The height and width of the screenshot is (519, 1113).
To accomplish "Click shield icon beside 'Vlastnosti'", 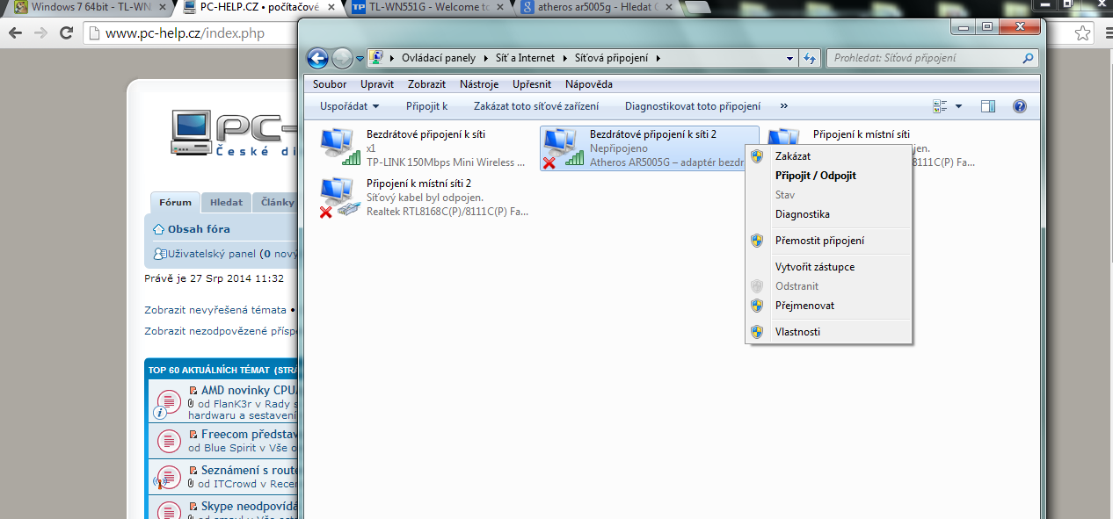I will [x=757, y=332].
